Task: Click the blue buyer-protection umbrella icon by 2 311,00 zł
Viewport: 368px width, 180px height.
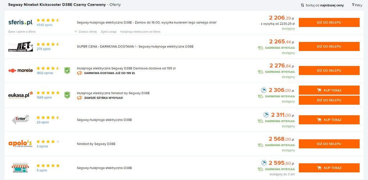Action: tap(266, 115)
